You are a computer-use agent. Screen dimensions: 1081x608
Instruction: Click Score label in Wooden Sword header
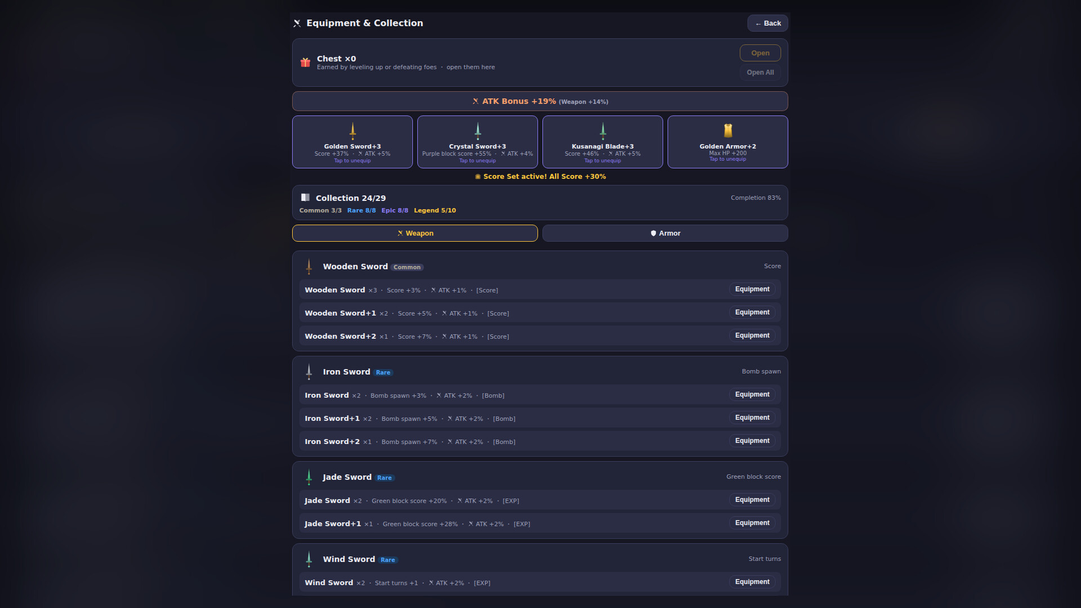772,266
